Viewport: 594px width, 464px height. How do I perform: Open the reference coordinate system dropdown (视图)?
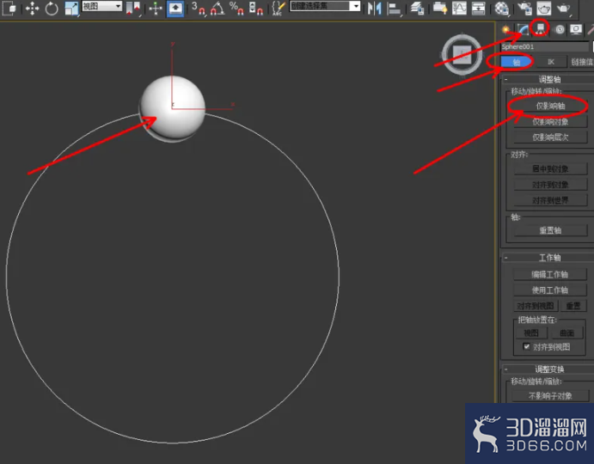[102, 6]
